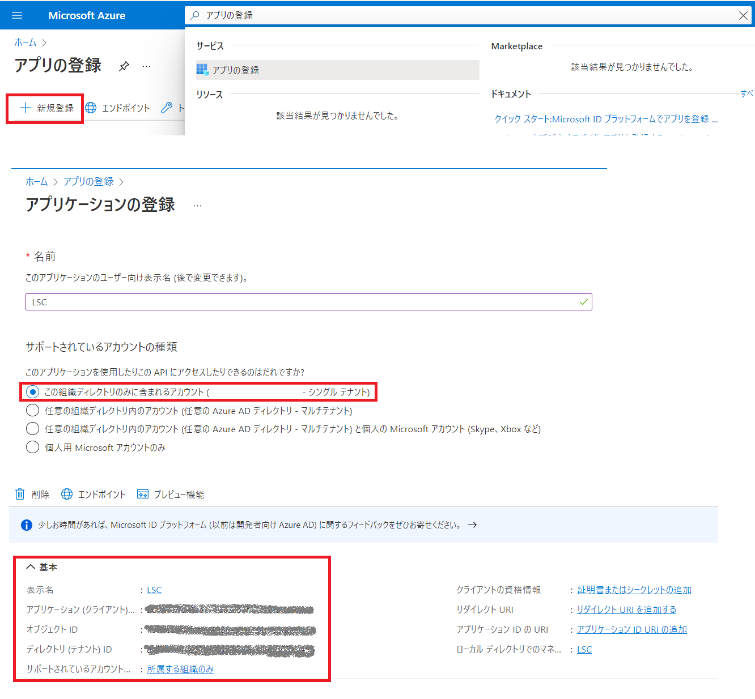The width and height of the screenshot is (755, 699).
Task: Open the LSC local directory managed app link
Action: (584, 650)
